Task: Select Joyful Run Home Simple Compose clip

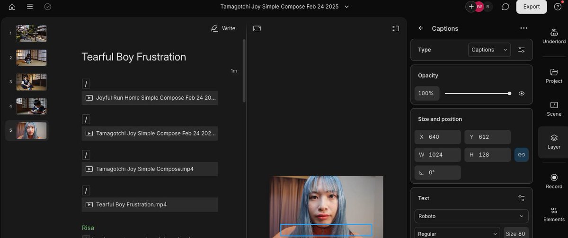Action: coord(150,98)
